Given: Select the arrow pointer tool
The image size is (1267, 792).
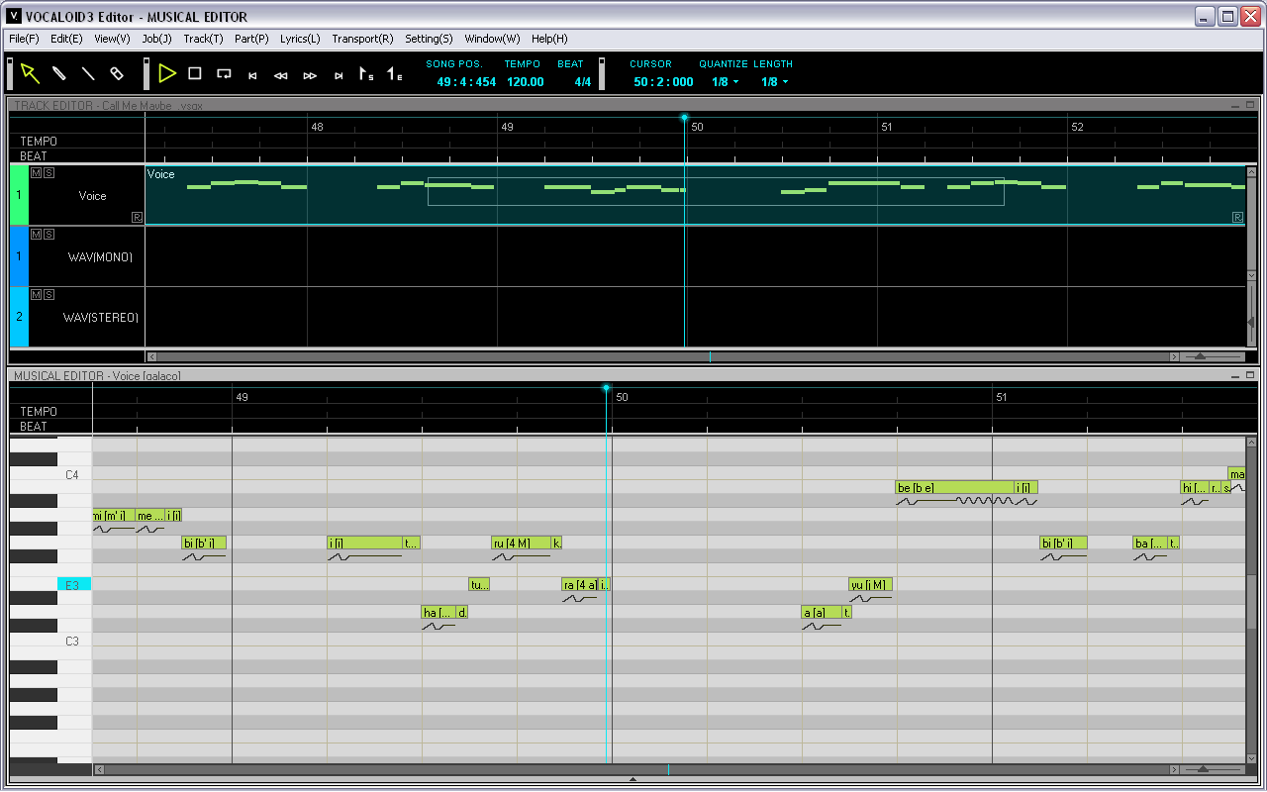Looking at the screenshot, I should point(30,73).
